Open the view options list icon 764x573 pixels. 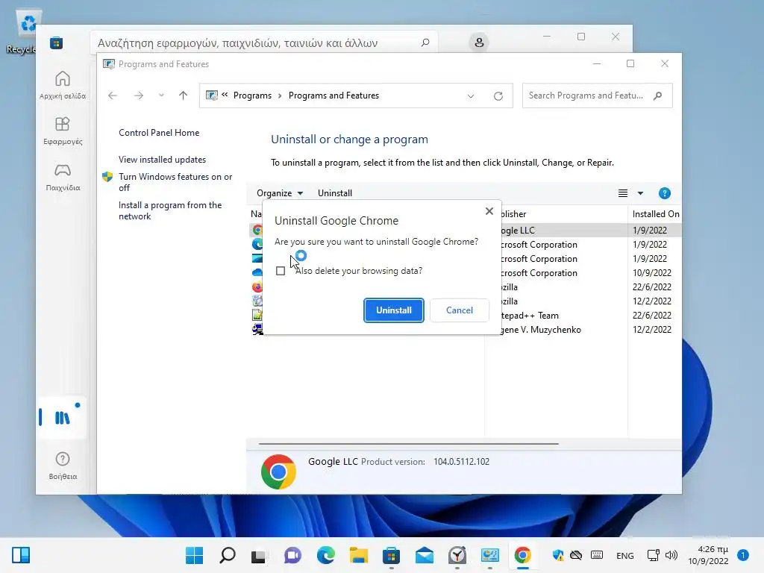pos(623,193)
